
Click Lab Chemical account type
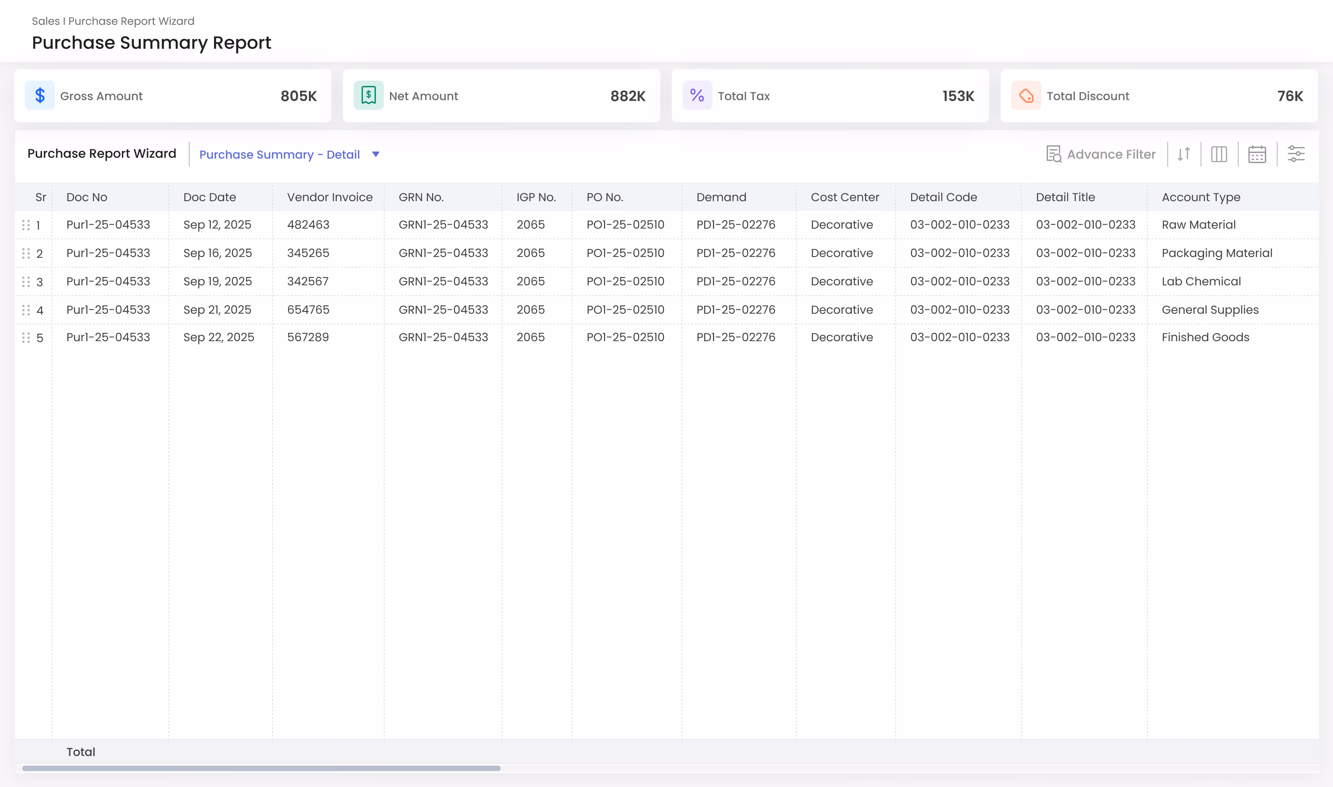coord(1201,281)
